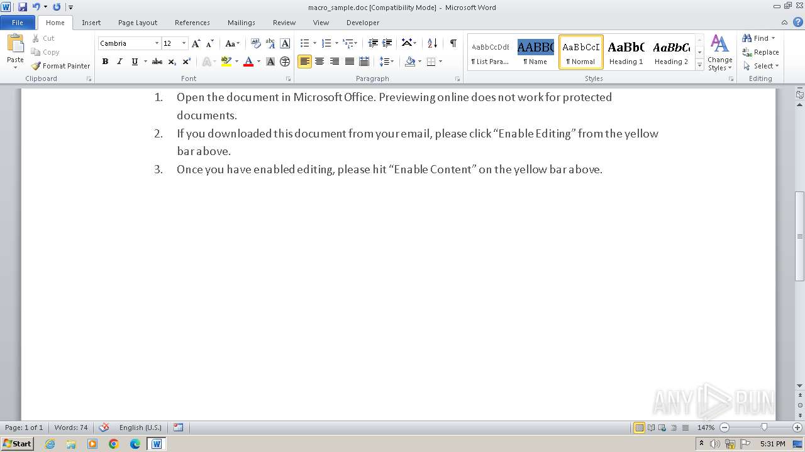This screenshot has height=452, width=805.
Task: Click the Multilevel List icon
Action: 348,43
